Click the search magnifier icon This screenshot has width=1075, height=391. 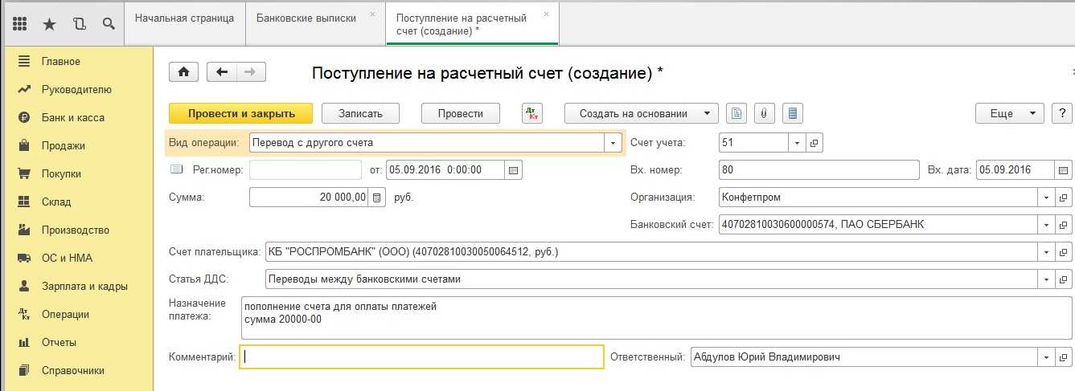click(108, 24)
